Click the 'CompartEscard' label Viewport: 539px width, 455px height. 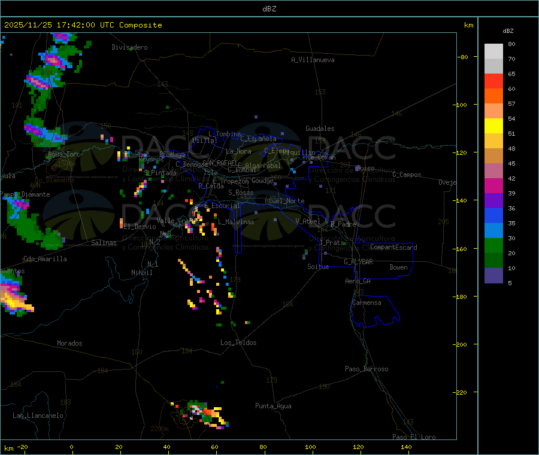(x=394, y=248)
